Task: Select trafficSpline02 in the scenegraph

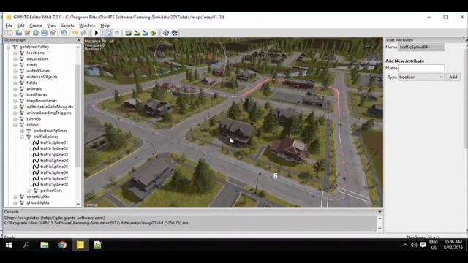Action: (54, 148)
